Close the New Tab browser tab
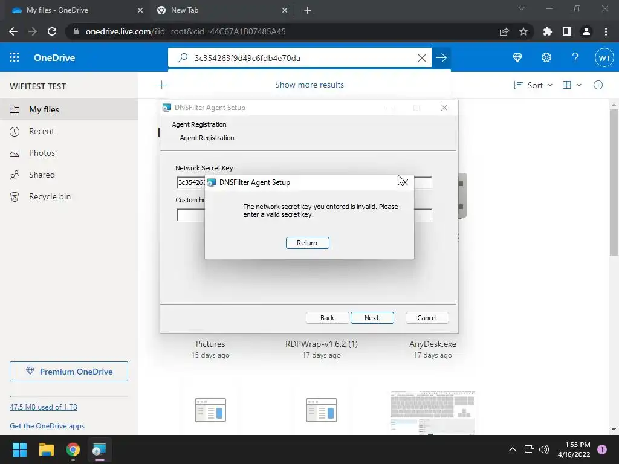Image resolution: width=619 pixels, height=464 pixels. click(x=285, y=10)
